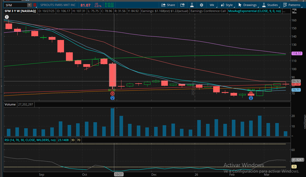Click the SFM symbol input field
The width and height of the screenshot is (306, 177).
pyautogui.click(x=16, y=5)
